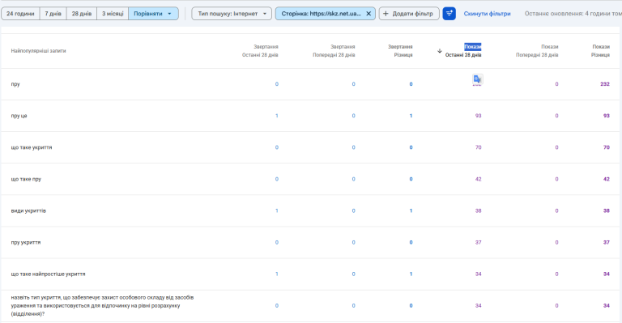Image resolution: width=622 pixels, height=323 pixels.
Task: Switch to the 28 днів range
Action: (82, 14)
